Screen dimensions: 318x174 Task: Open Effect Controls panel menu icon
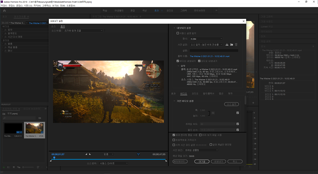(28, 17)
